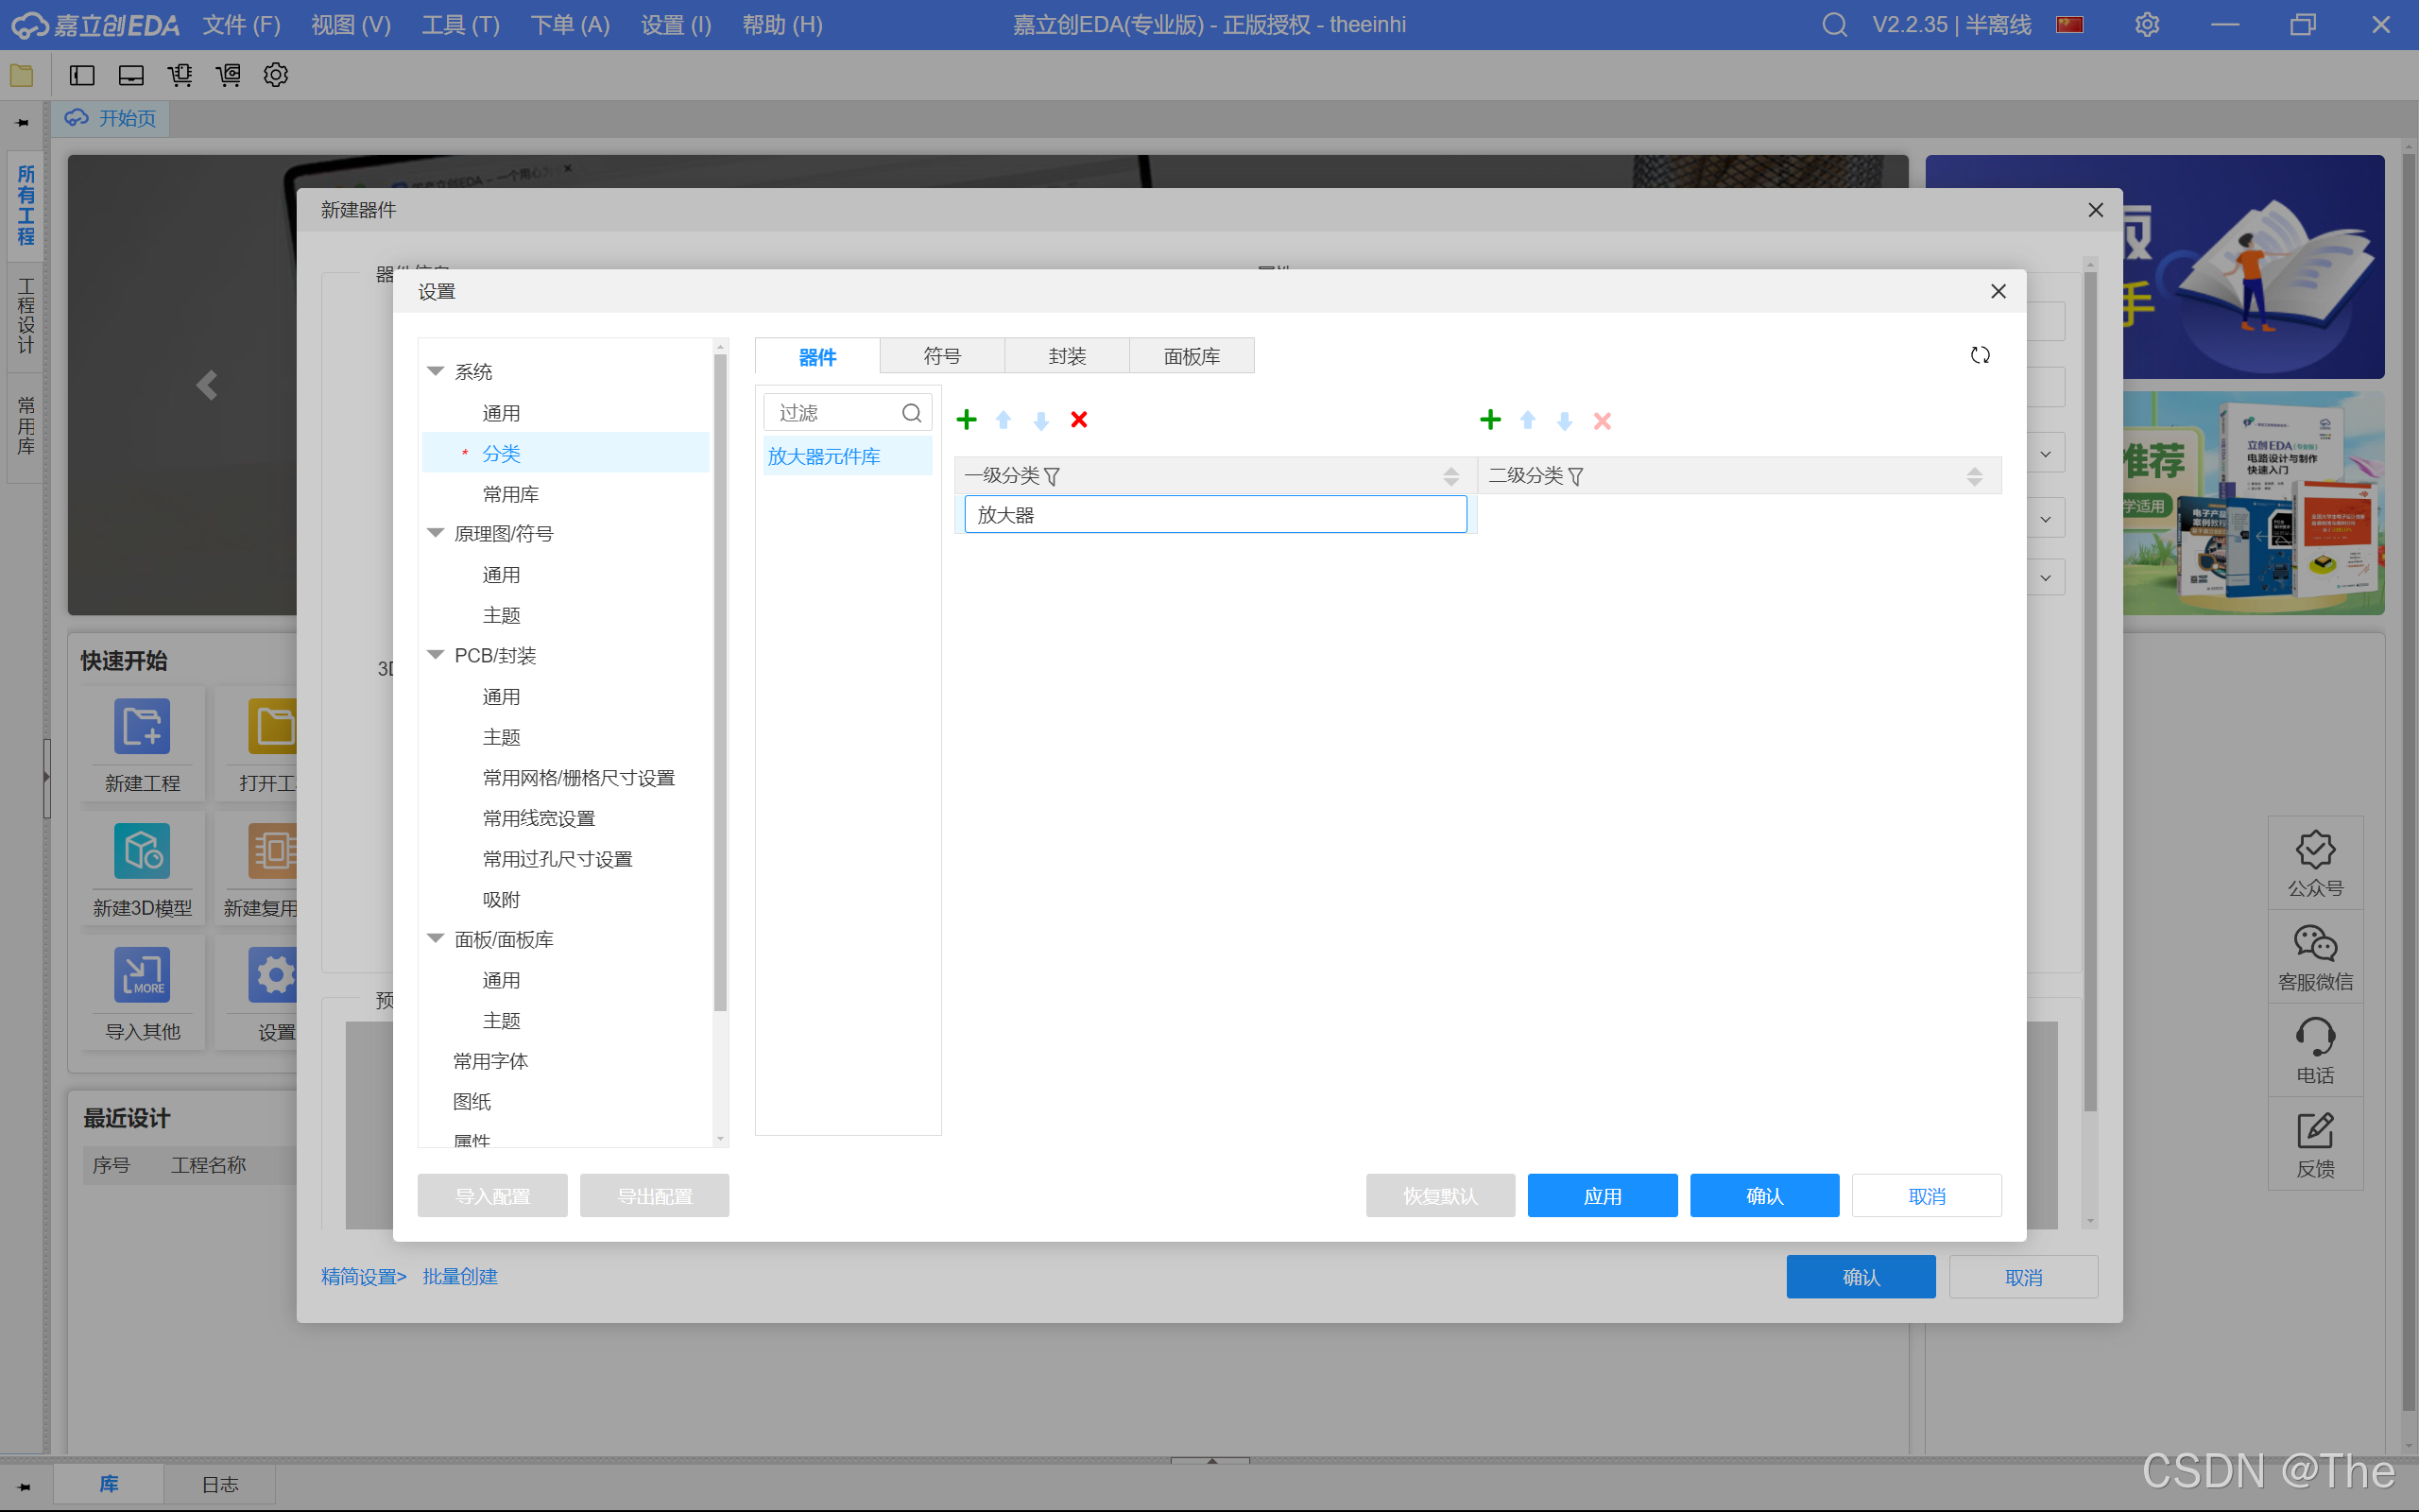Move first-level category up with arrow
Viewport: 2419px width, 1512px height.
(x=1004, y=420)
